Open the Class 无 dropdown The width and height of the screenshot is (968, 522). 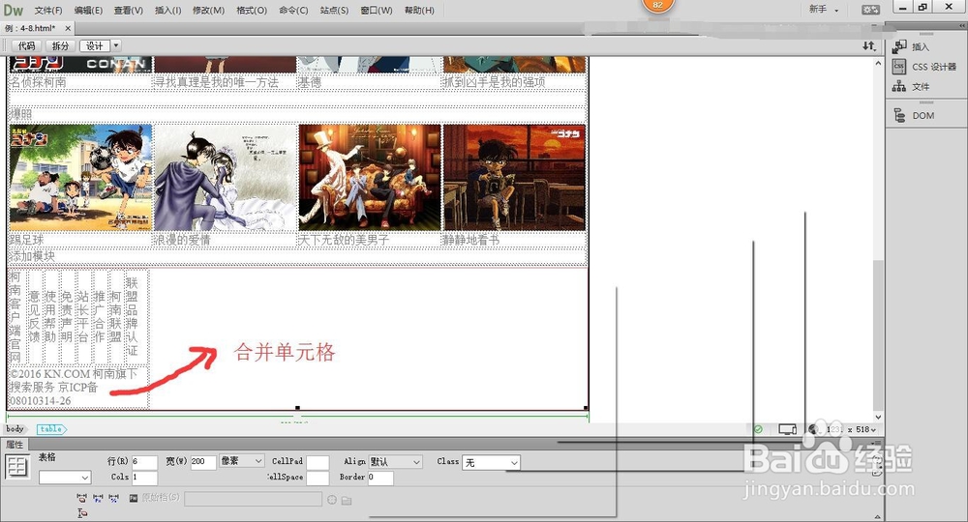tap(491, 462)
